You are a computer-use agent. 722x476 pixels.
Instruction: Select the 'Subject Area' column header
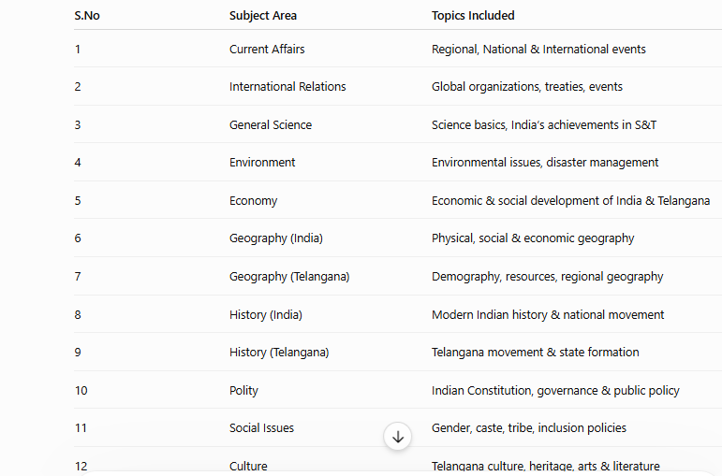(263, 16)
